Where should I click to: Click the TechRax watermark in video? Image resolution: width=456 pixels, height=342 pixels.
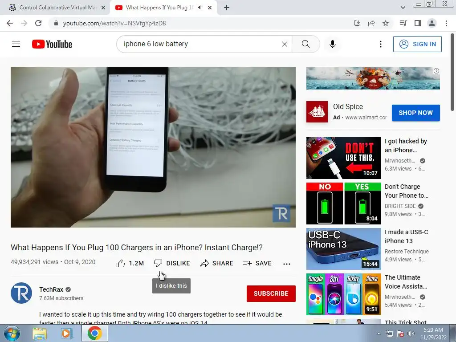coord(281,213)
